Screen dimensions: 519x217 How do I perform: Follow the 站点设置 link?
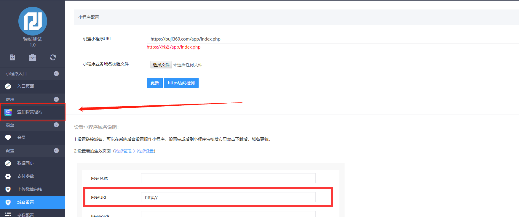(x=145, y=151)
